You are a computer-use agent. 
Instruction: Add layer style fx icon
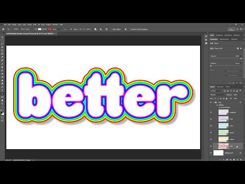(x=224, y=159)
